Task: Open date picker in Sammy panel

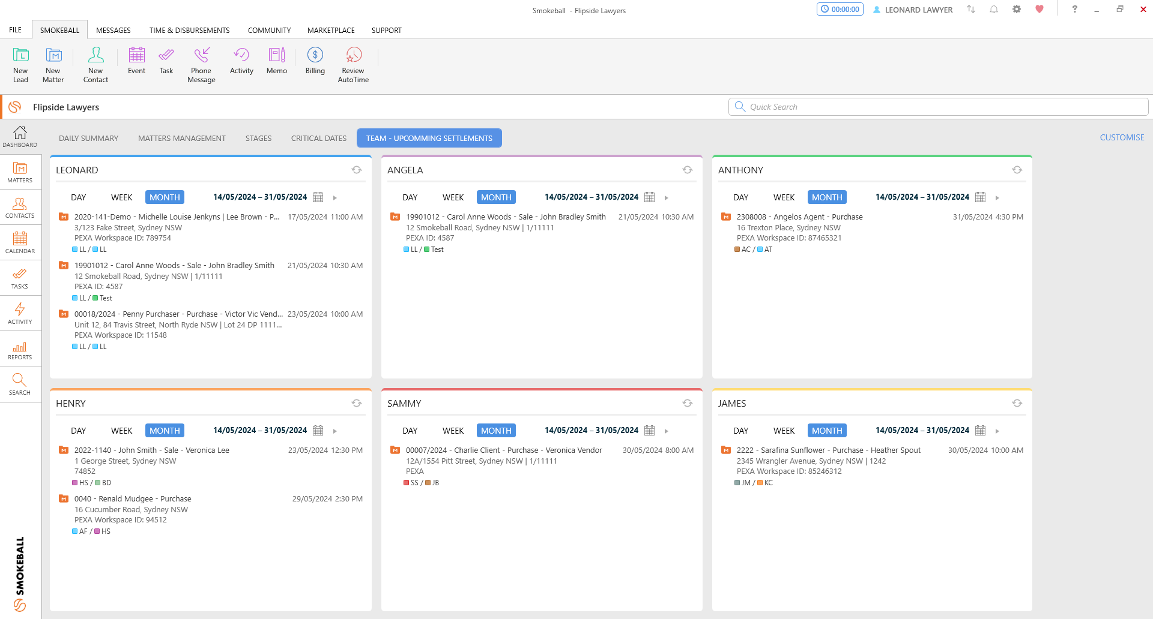Action: pyautogui.click(x=650, y=431)
